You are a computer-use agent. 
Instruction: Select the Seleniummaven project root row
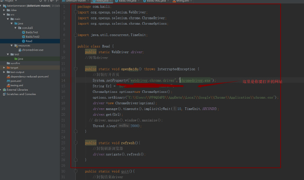[x=30, y=6]
